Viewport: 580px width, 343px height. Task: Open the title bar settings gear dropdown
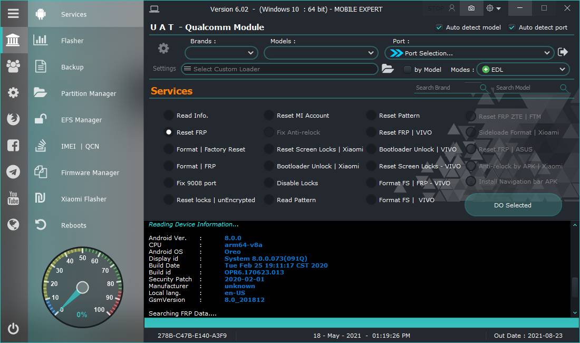click(494, 8)
